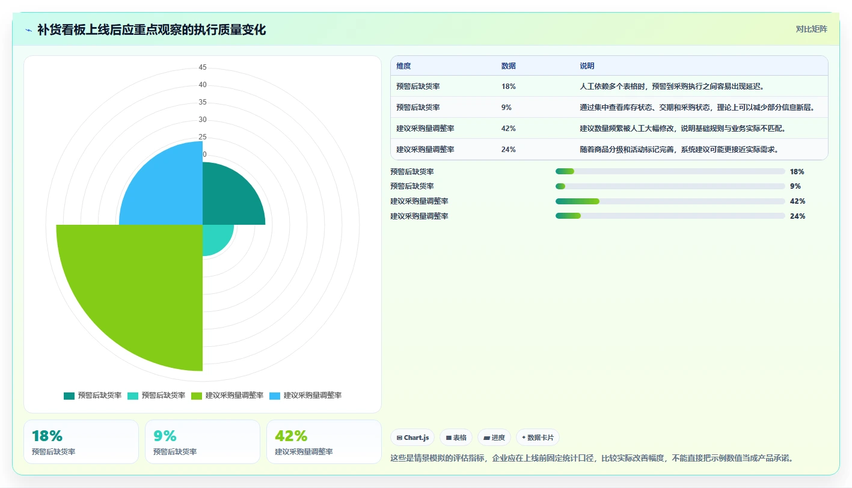Click the 建议采购量调整率 label of the 42% progress bar
Image resolution: width=852 pixels, height=488 pixels.
tap(419, 201)
